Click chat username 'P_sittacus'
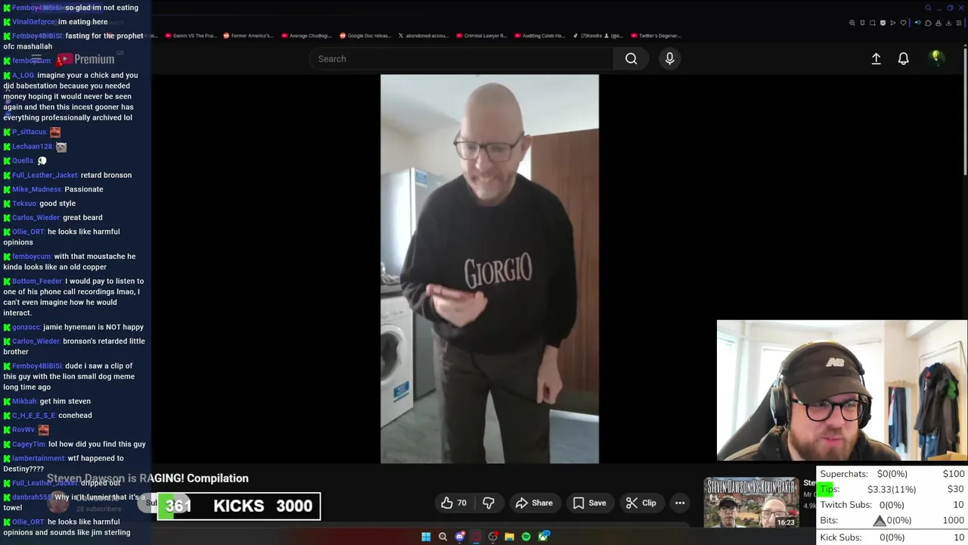The height and width of the screenshot is (545, 968). tap(29, 132)
